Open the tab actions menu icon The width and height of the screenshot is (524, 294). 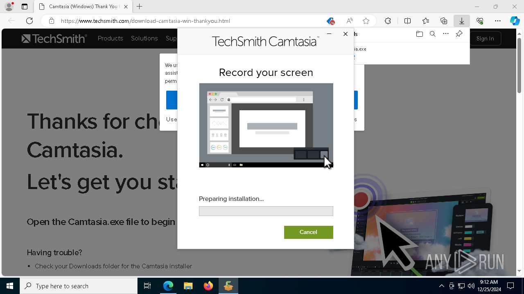click(25, 7)
